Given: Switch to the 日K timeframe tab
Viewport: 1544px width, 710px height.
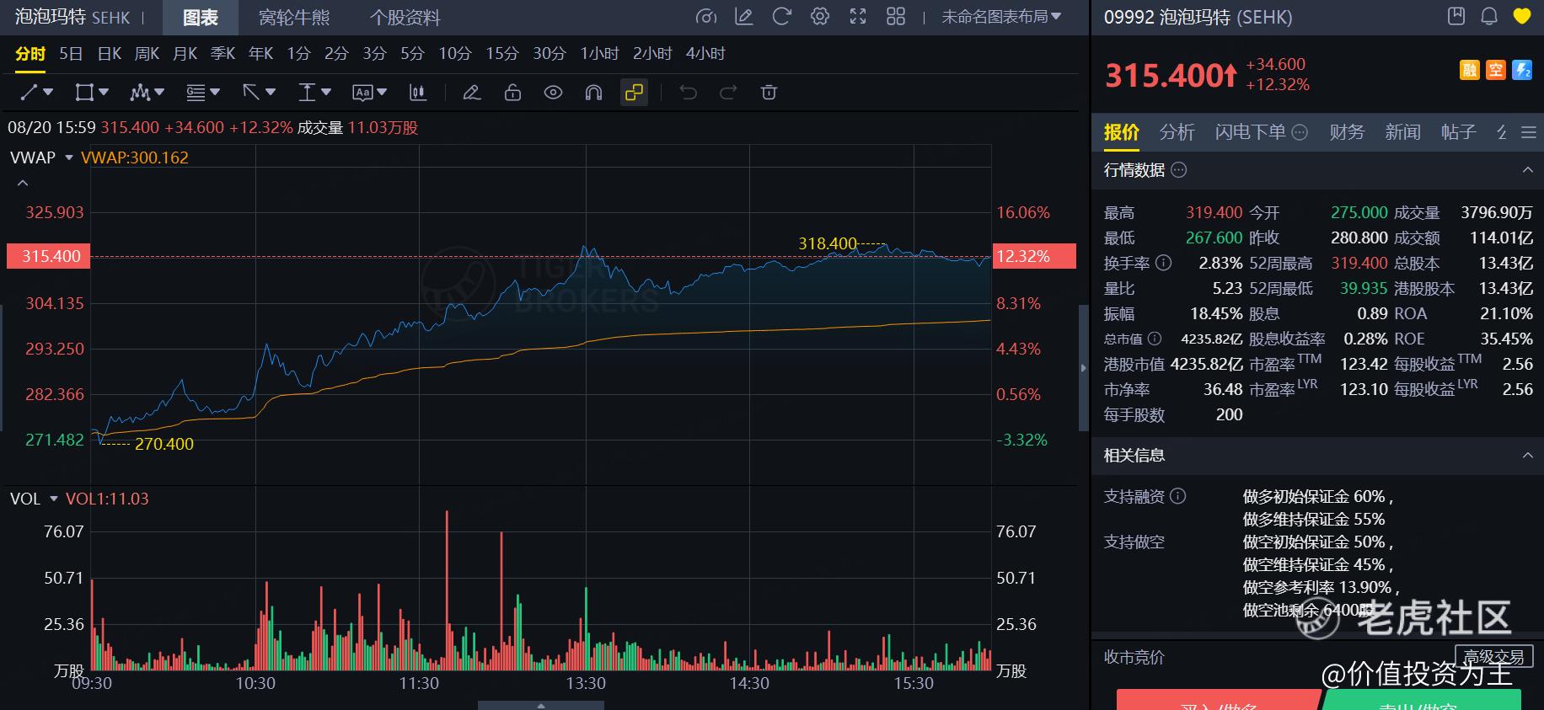Looking at the screenshot, I should (110, 54).
